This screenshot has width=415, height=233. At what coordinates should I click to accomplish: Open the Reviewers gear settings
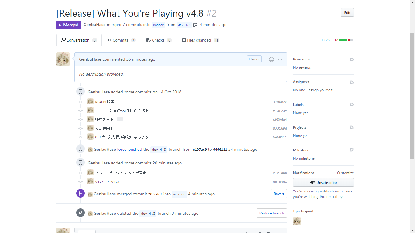pyautogui.click(x=352, y=59)
